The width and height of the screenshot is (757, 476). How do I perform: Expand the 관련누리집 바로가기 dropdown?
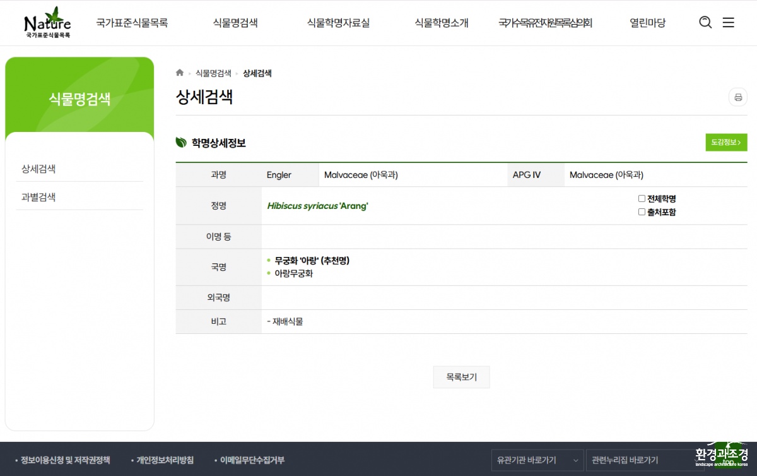645,460
